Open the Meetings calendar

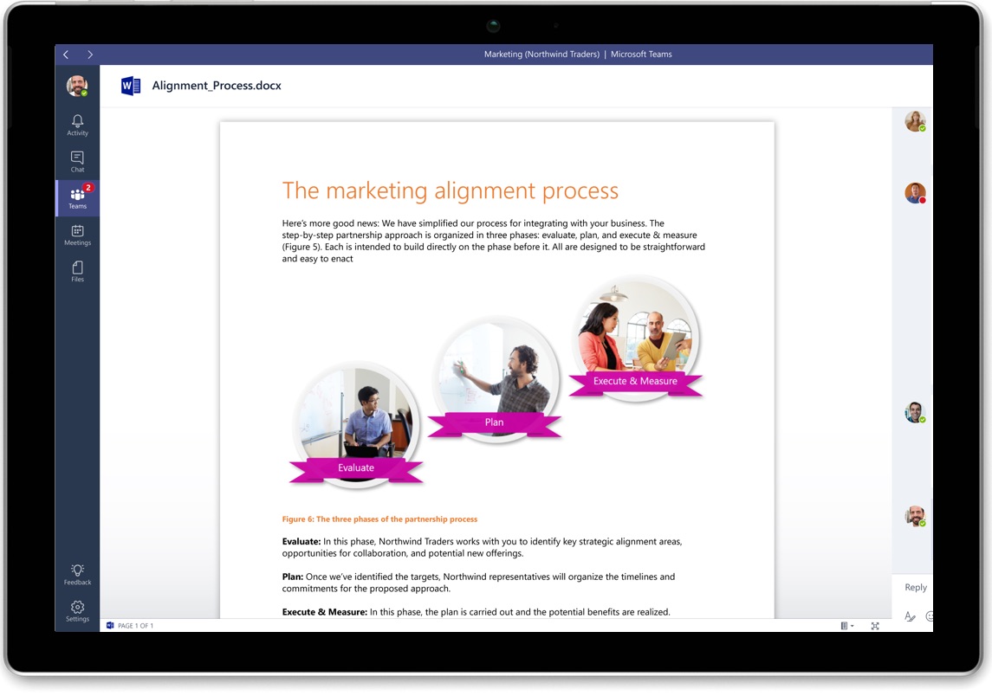[77, 235]
